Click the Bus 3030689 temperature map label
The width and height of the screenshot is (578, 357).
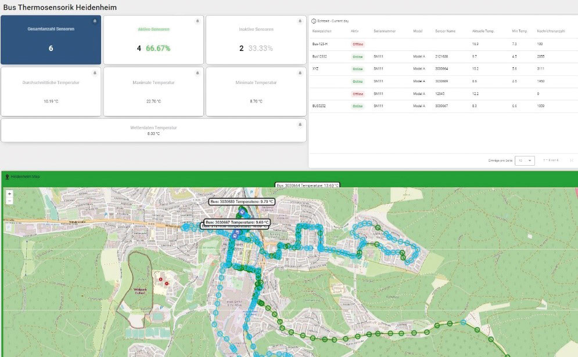[x=241, y=201]
